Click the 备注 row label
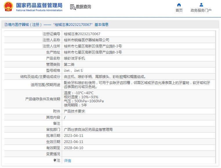This screenshot has height=168, width=221. coord(57,123)
